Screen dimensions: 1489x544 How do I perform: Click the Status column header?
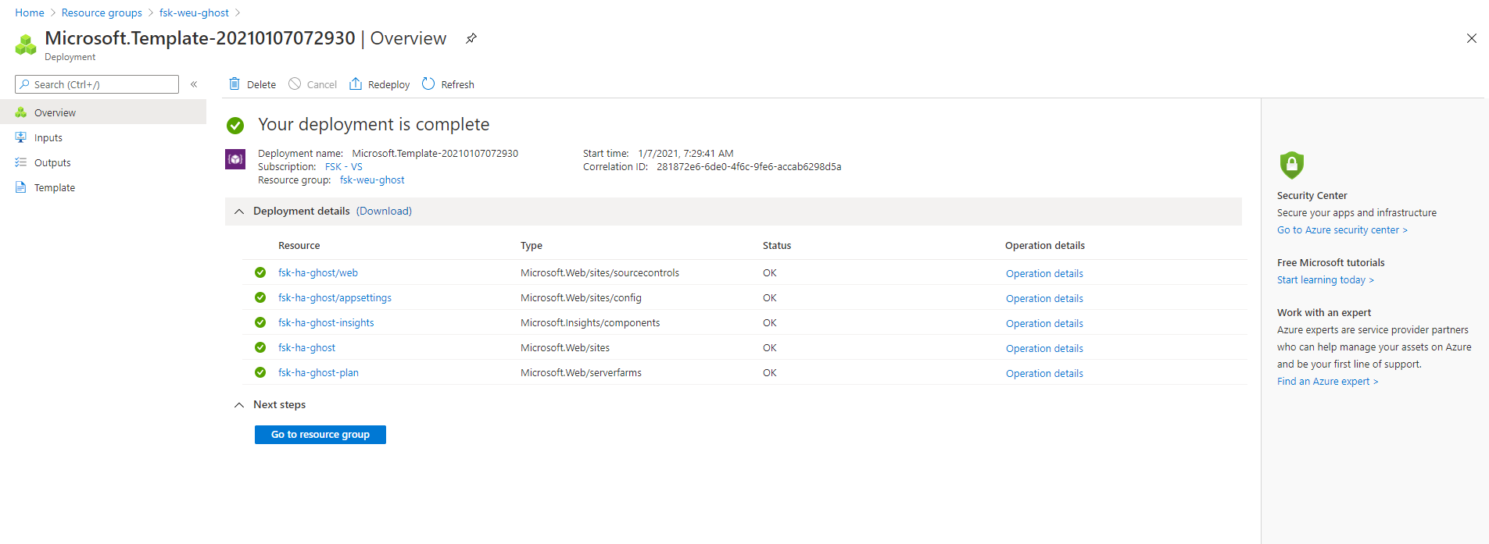click(777, 246)
